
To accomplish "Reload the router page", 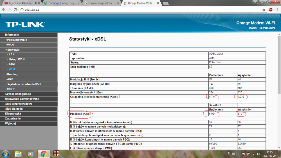I will [x=15, y=10].
